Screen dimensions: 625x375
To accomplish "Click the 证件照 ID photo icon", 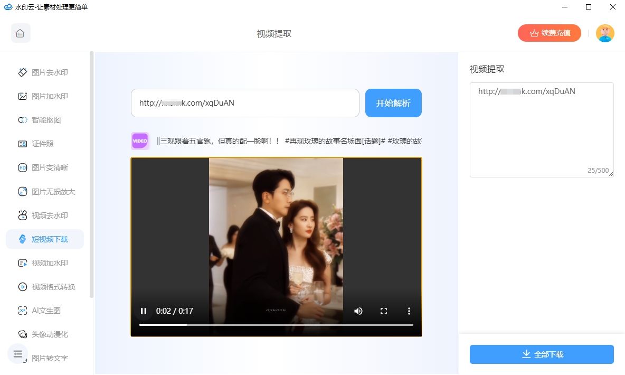I will (x=23, y=144).
